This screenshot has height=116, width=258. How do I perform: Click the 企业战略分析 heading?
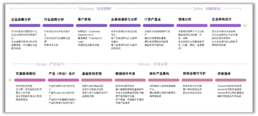pyautogui.click(x=21, y=19)
